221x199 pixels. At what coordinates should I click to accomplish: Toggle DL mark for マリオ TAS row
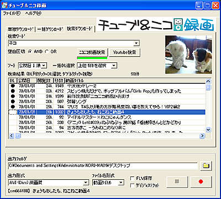[x=13, y=106]
